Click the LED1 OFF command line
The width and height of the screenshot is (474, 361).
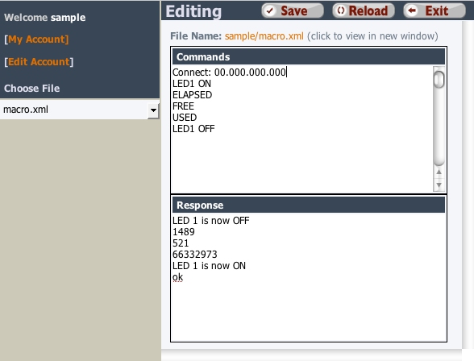[193, 129]
